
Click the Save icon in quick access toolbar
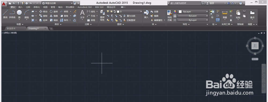tap(18, 3)
